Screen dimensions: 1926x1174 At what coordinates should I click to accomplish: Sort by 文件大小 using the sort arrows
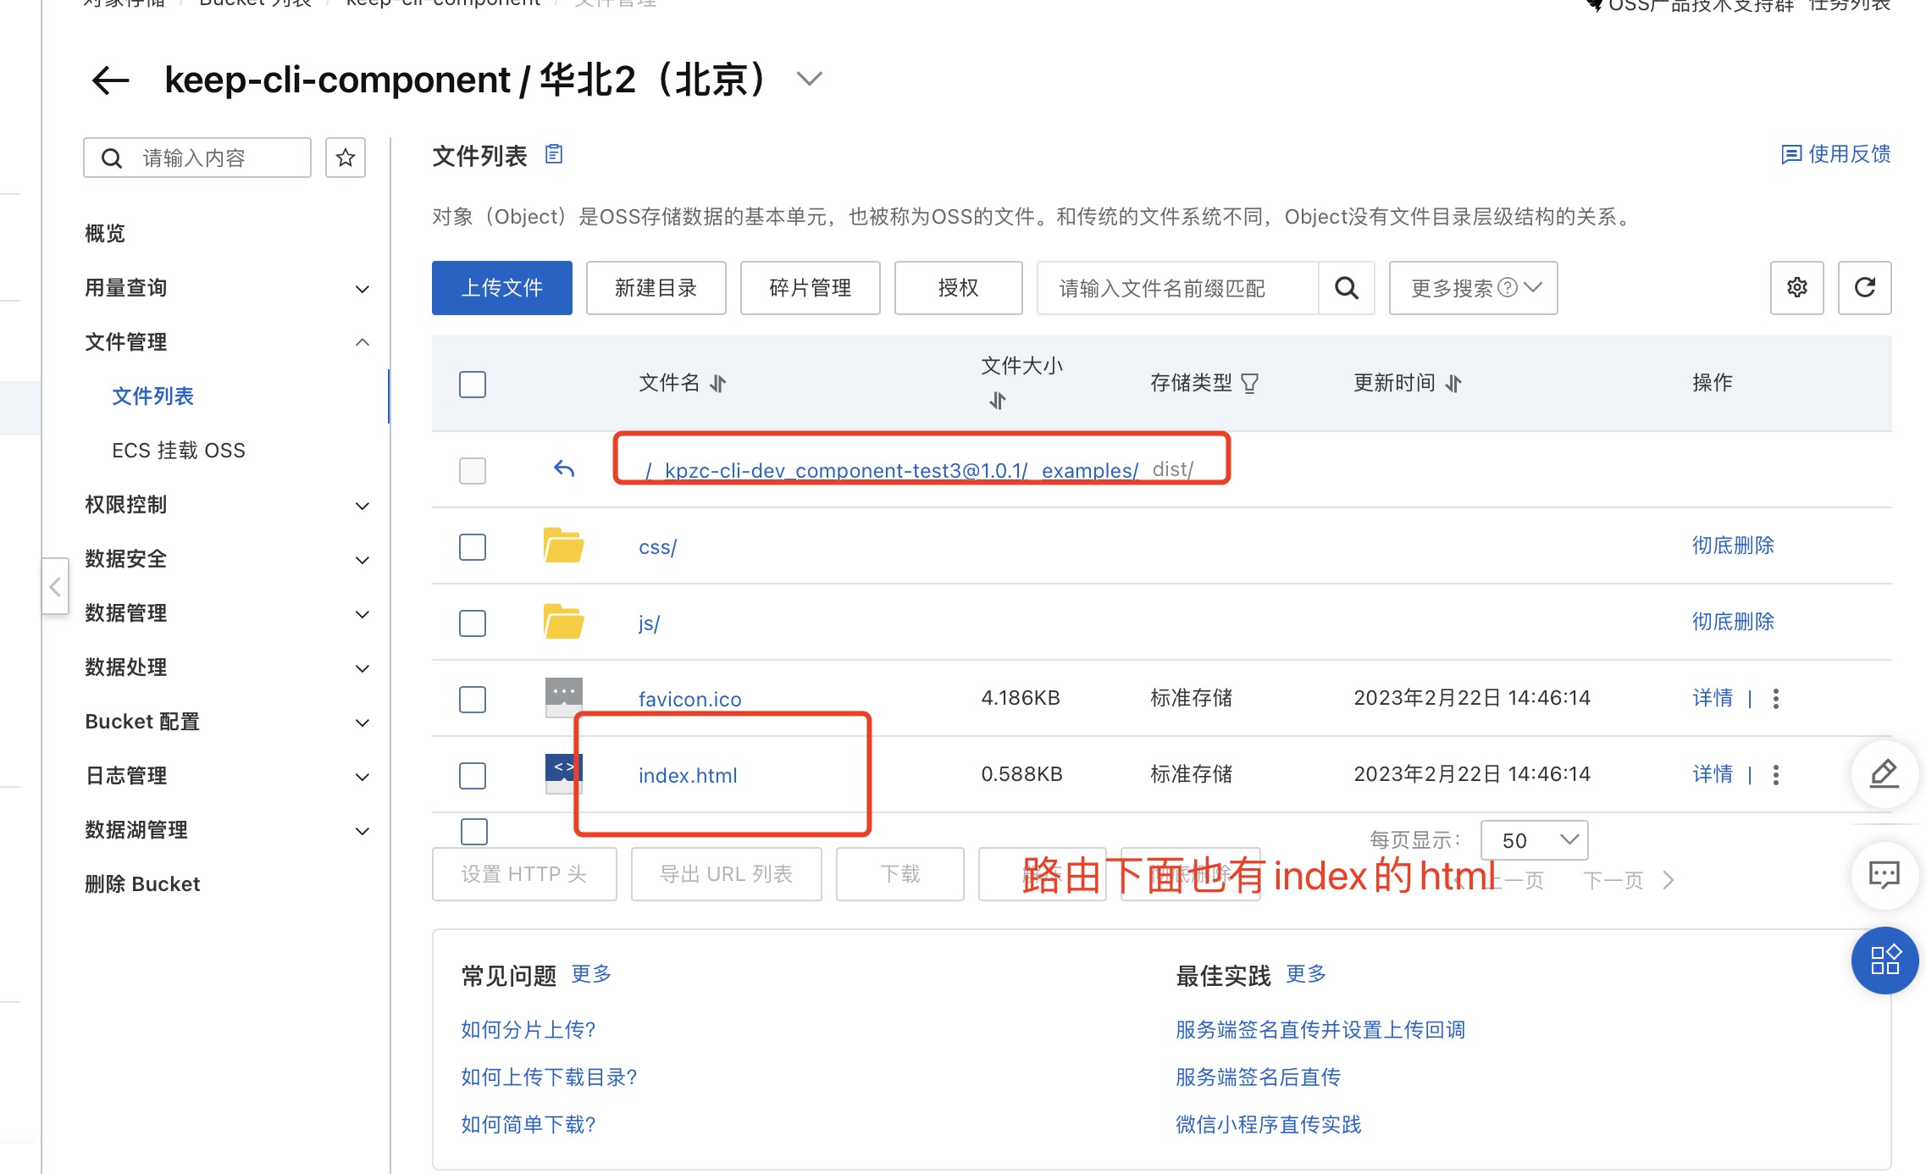(998, 401)
